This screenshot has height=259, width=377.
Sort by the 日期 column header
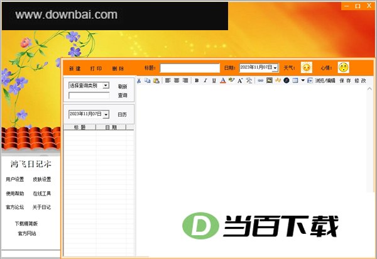(x=111, y=127)
